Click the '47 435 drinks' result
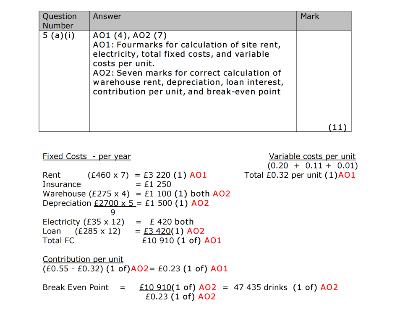 click(x=260, y=287)
